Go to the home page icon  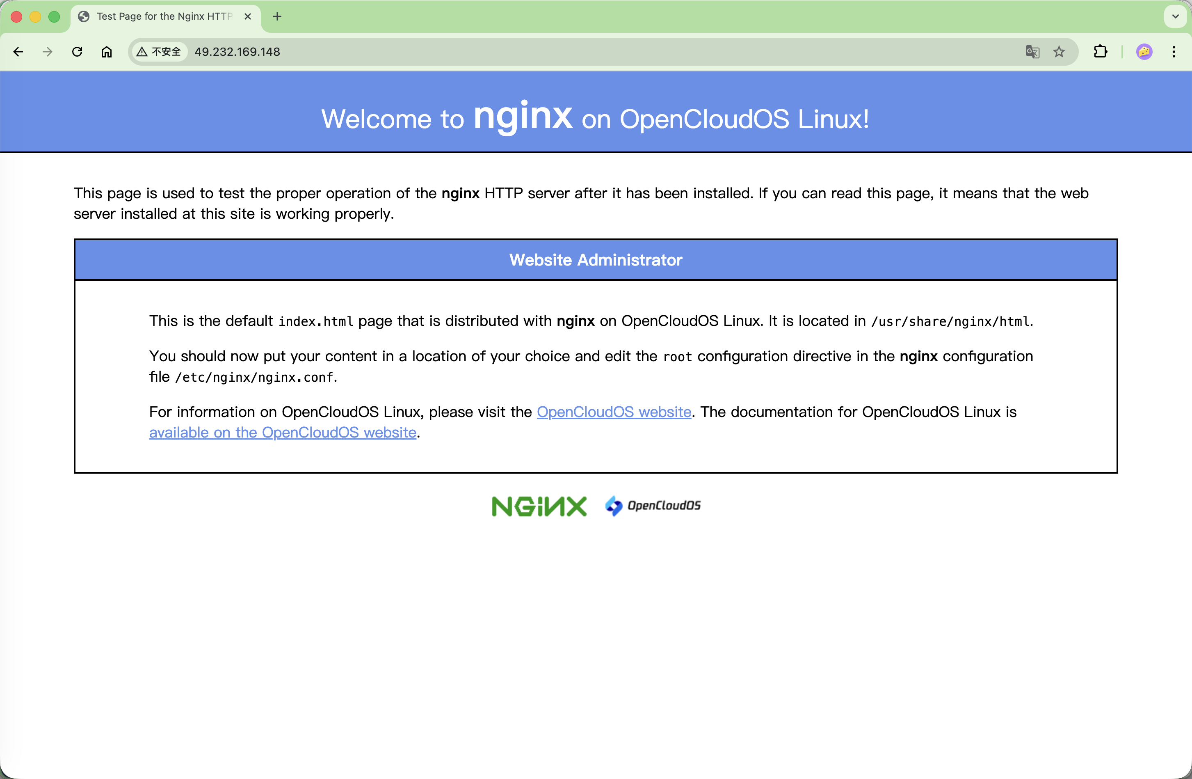(106, 52)
